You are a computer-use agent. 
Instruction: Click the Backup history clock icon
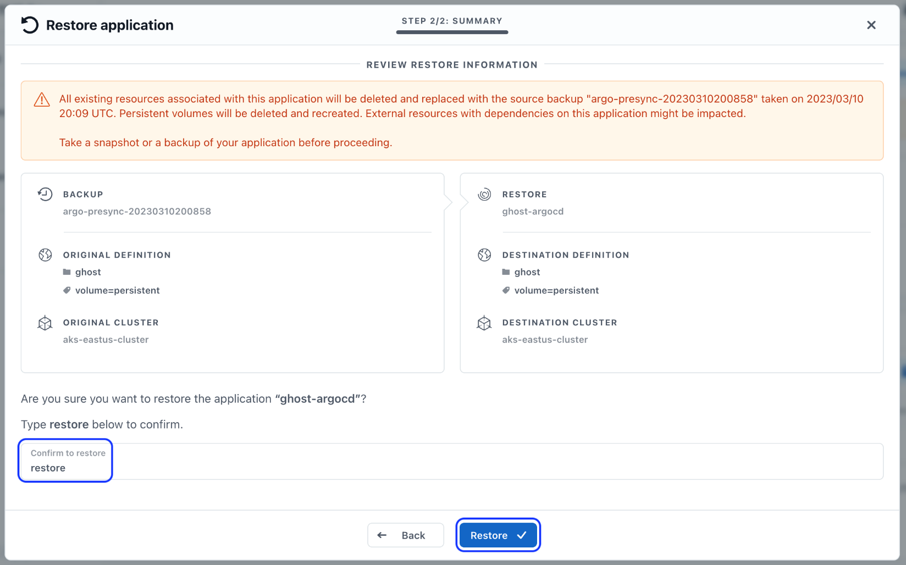tap(45, 194)
